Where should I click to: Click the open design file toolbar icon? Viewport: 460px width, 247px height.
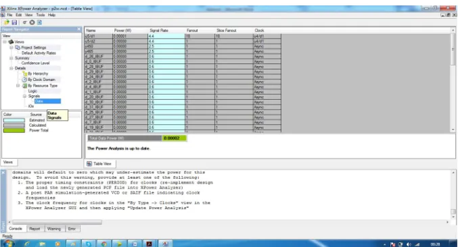[x=7, y=22]
